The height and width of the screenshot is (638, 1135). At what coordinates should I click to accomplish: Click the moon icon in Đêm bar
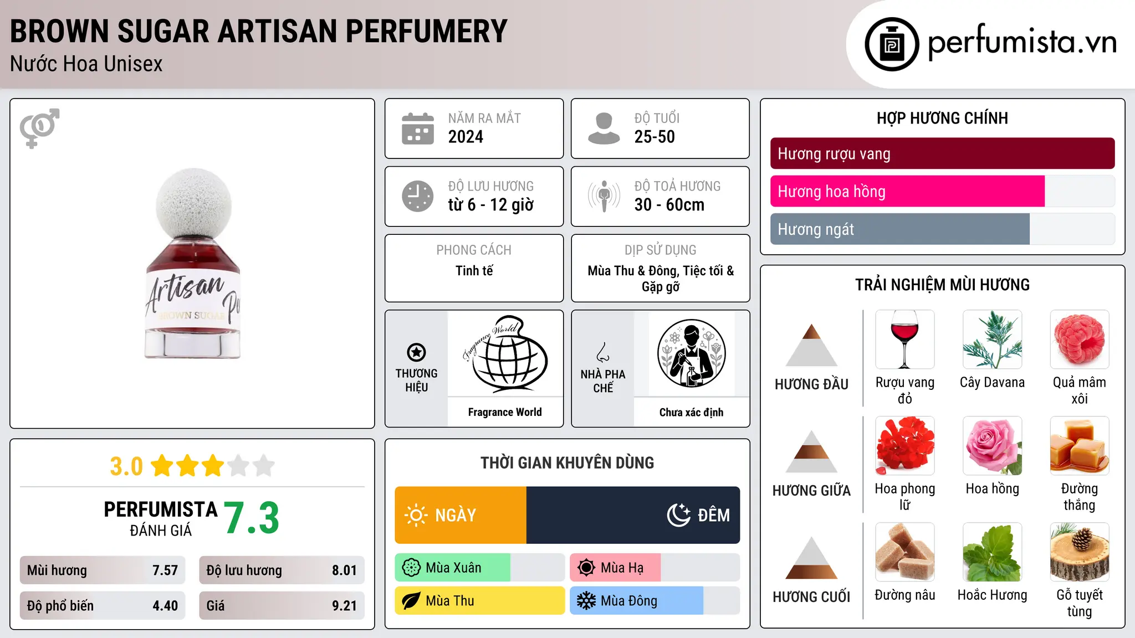click(679, 515)
